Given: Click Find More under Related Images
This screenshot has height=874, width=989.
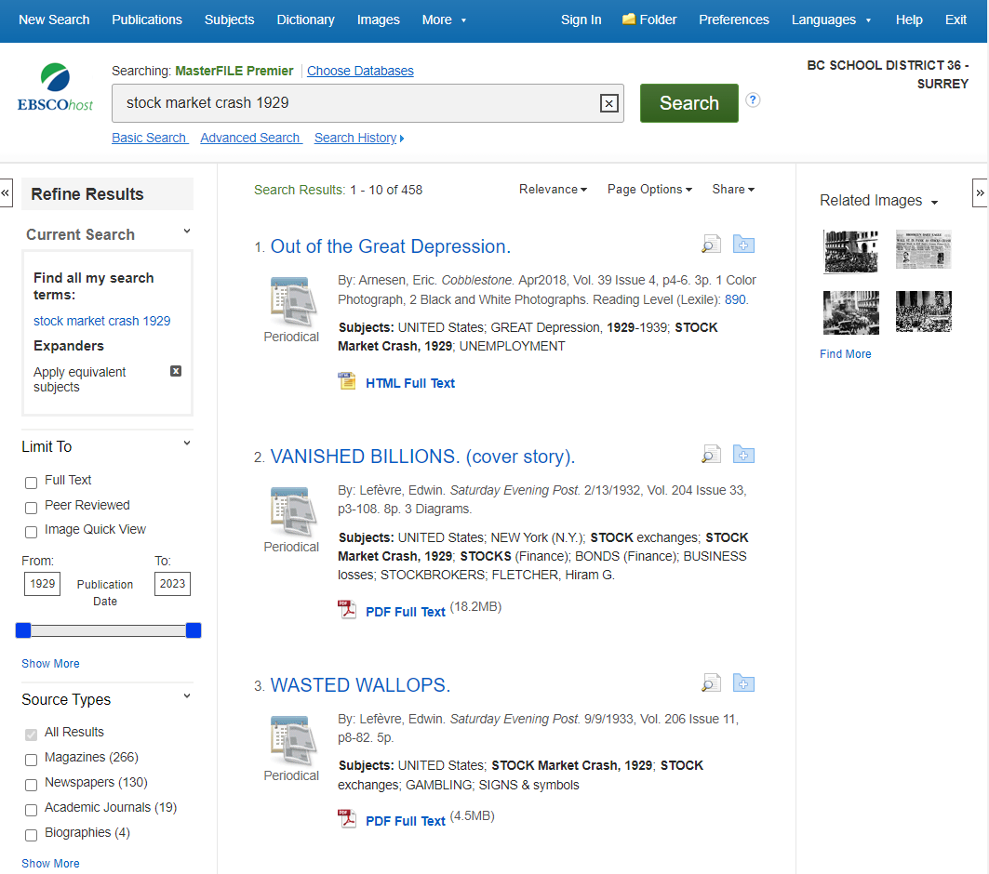Looking at the screenshot, I should pyautogui.click(x=845, y=354).
